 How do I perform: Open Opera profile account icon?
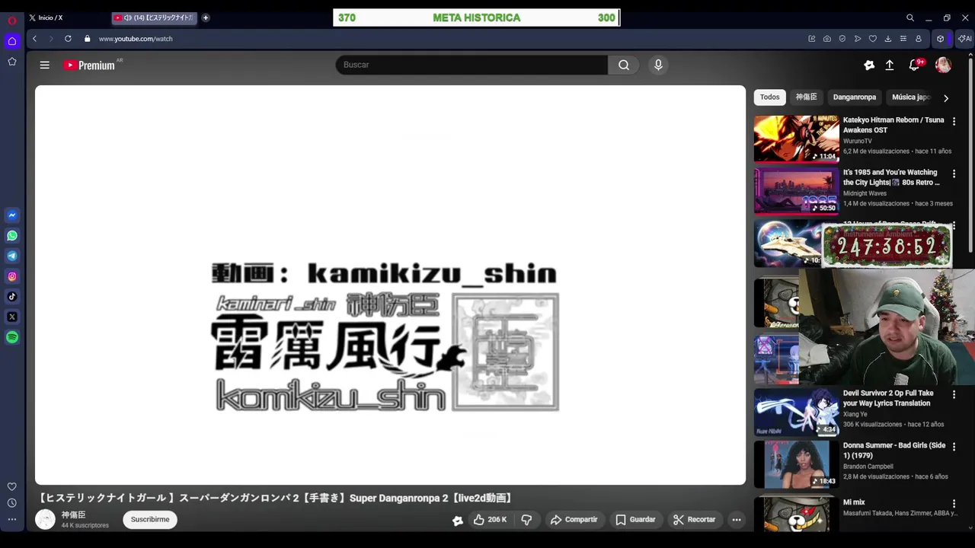(x=919, y=39)
